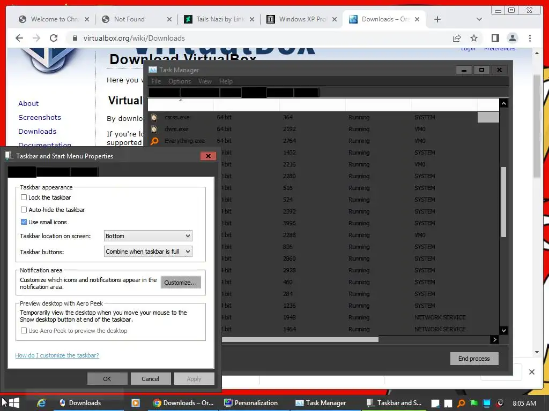Open Taskbar buttons combine dropdown
The height and width of the screenshot is (411, 549).
[x=148, y=252]
